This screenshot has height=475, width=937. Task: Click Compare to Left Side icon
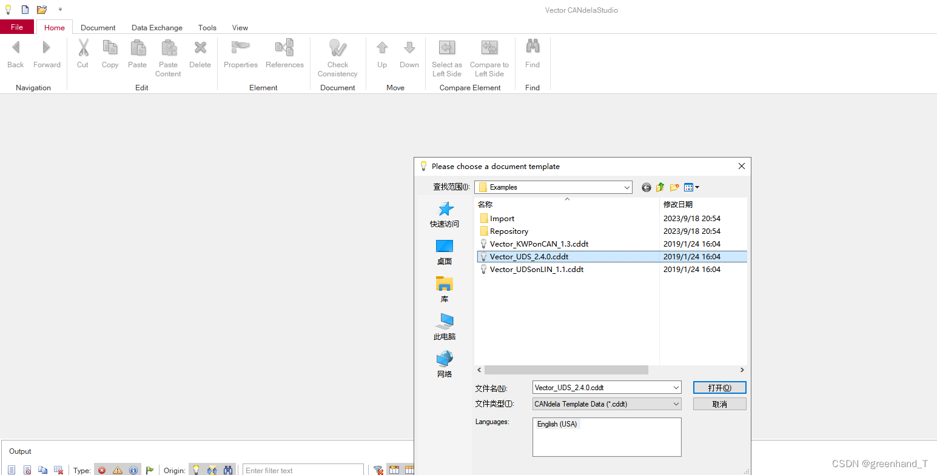click(x=489, y=47)
